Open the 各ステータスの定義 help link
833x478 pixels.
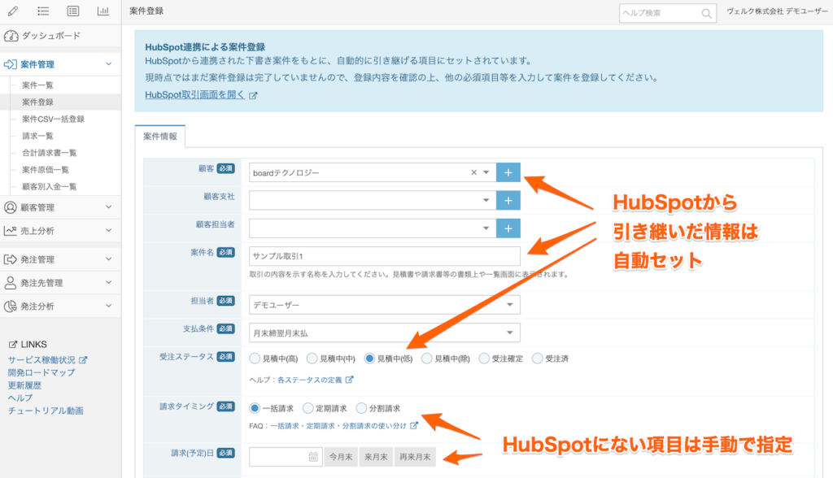(310, 380)
